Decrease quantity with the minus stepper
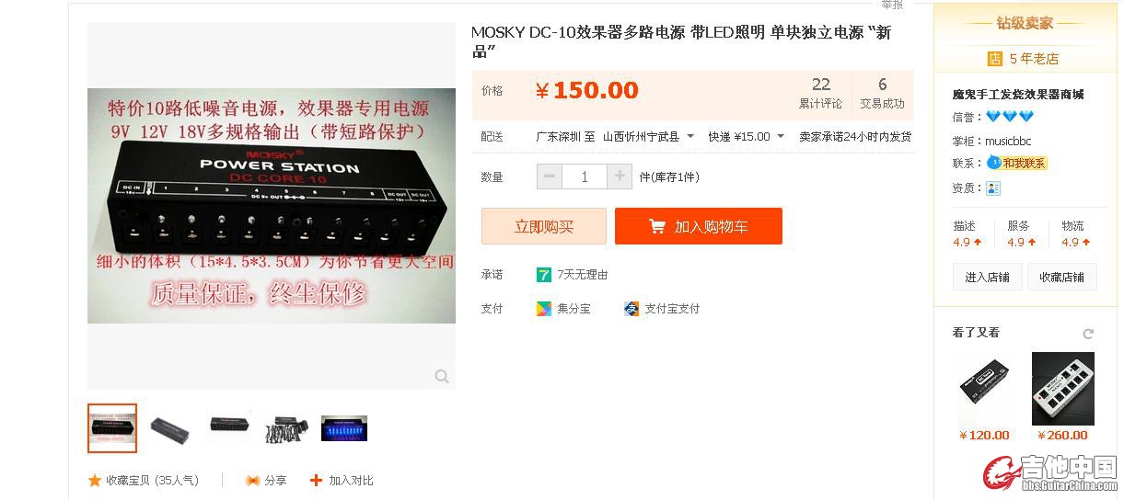The height and width of the screenshot is (500, 1124). (550, 176)
